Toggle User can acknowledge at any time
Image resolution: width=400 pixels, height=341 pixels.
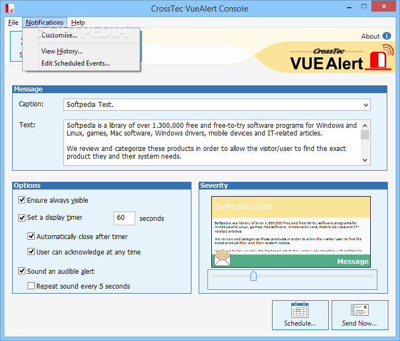[x=31, y=252]
